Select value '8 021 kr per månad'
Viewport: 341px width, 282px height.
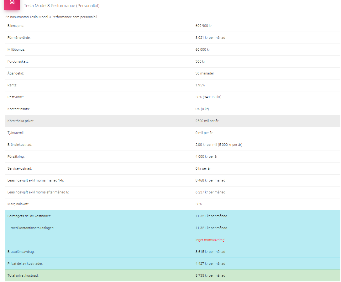point(210,38)
